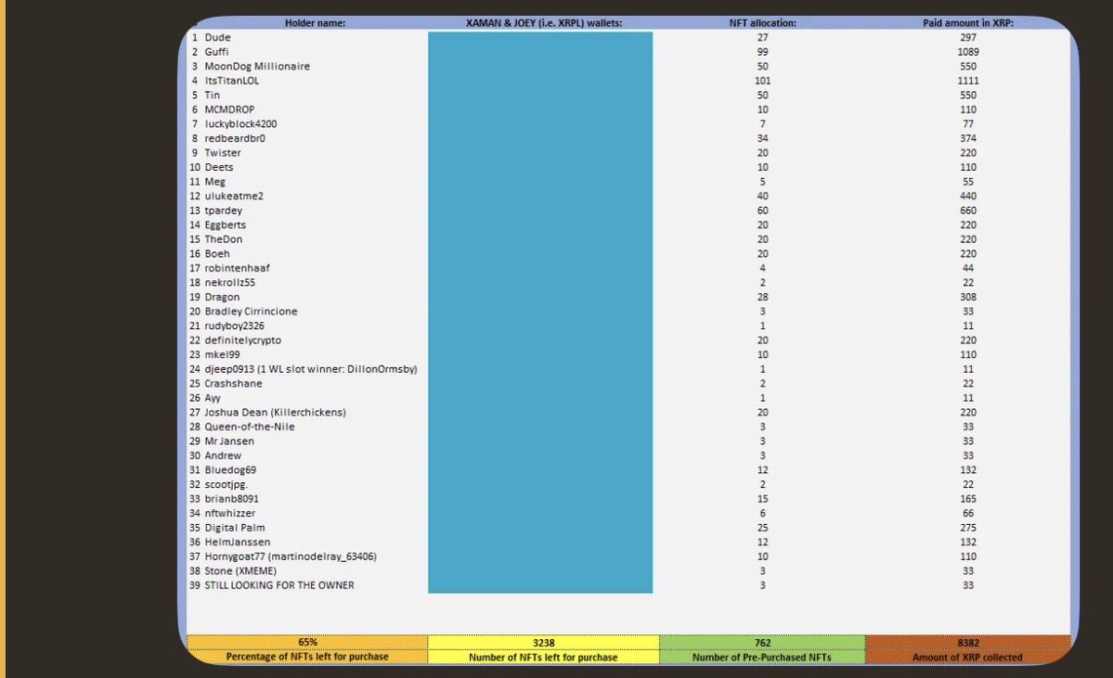Click the holder name 'Dragon'
The width and height of the screenshot is (1113, 678).
click(x=222, y=297)
